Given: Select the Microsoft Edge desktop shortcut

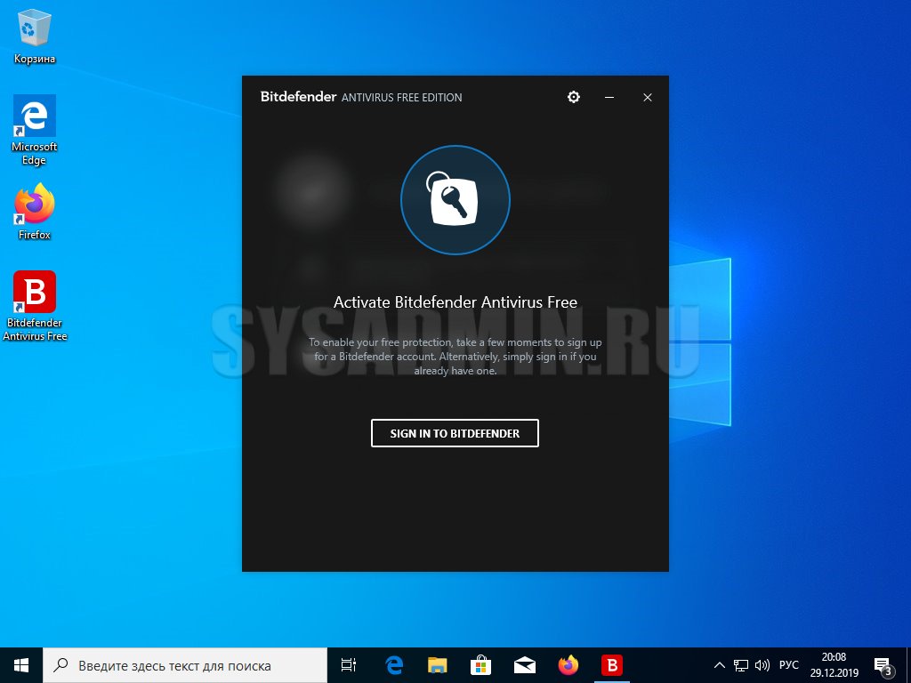Looking at the screenshot, I should pyautogui.click(x=35, y=129).
